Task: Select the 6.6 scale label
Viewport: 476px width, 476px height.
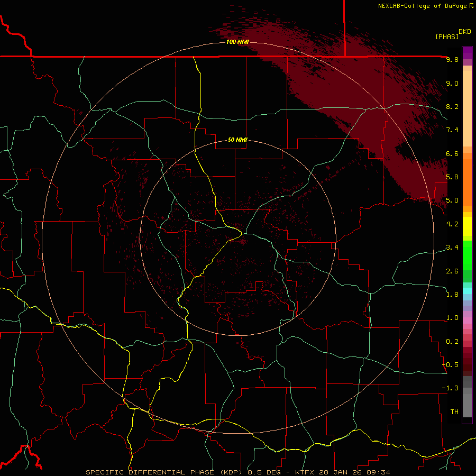Action: tap(452, 153)
